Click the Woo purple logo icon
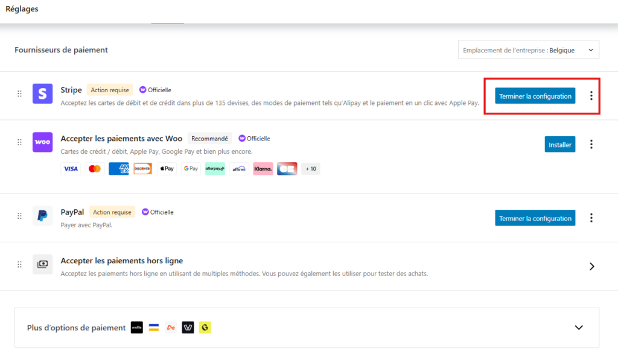Image resolution: width=618 pixels, height=355 pixels. tap(43, 142)
